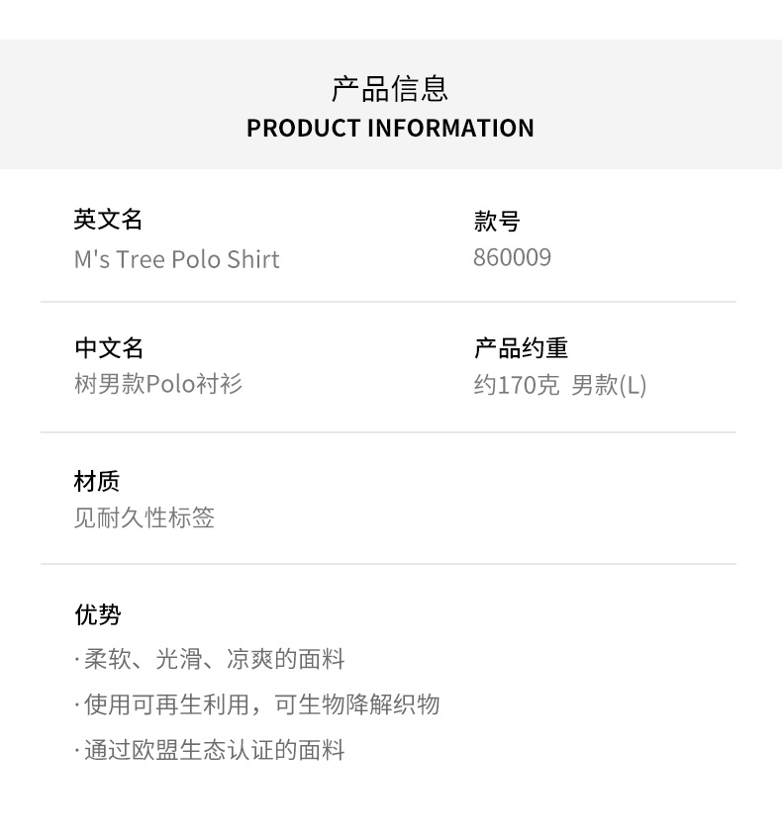The image size is (782, 839).
Task: Click the 材质 label
Action: coord(97,482)
